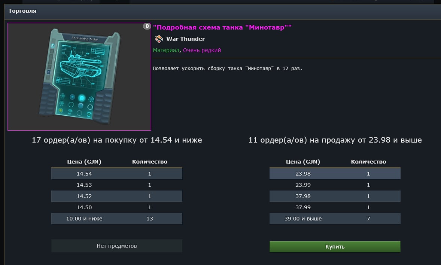Click the sell orders Количество header

click(x=368, y=162)
